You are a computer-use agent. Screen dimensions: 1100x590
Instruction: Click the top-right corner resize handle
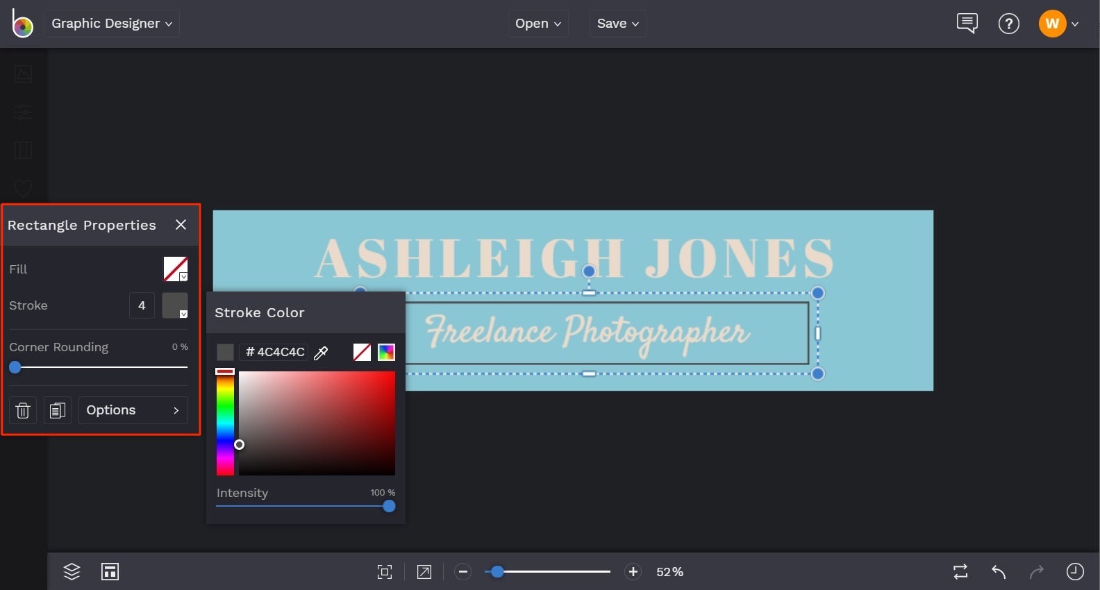click(818, 293)
